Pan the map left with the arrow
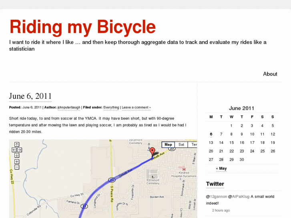Image resolution: width=291 pixels, height=218 pixels. click(14, 150)
